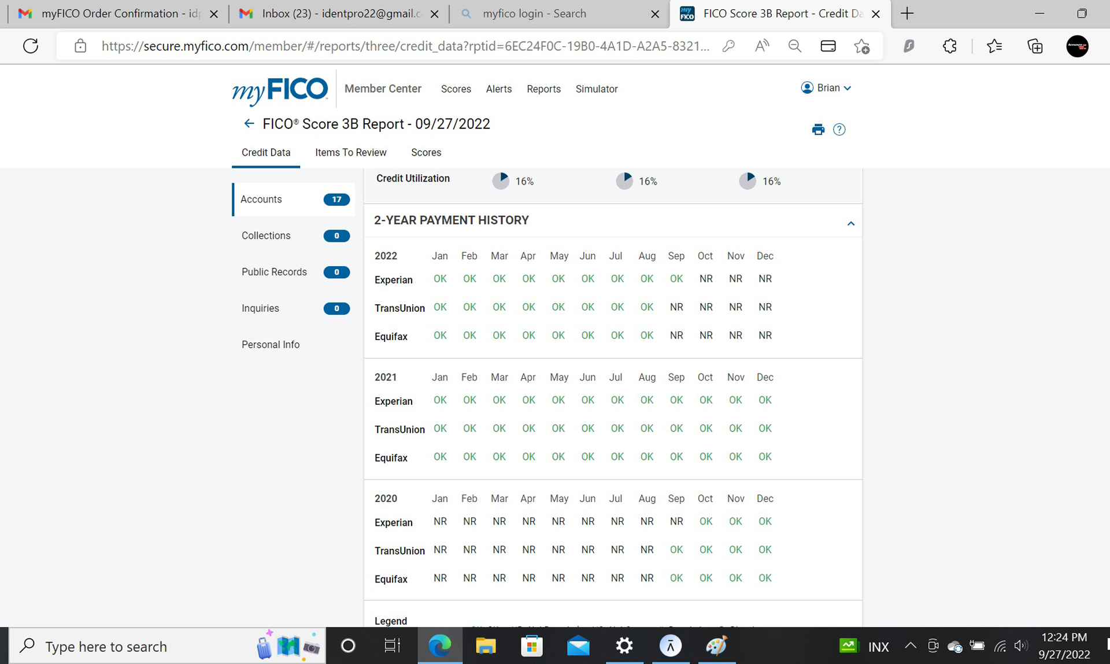1110x664 pixels.
Task: Add page to favorites star icon
Action: [x=861, y=46]
